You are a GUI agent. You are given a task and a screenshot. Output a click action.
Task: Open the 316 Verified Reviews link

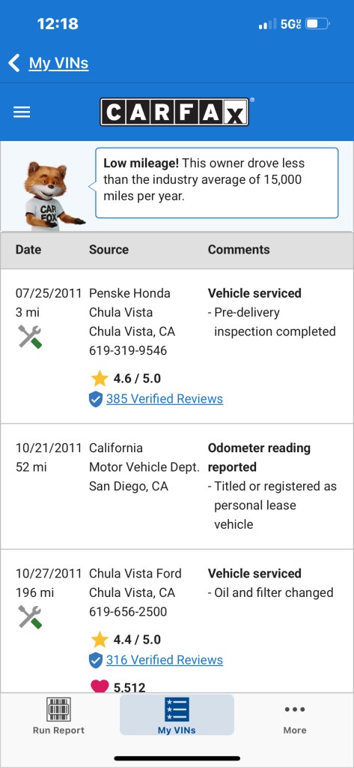pyautogui.click(x=165, y=660)
